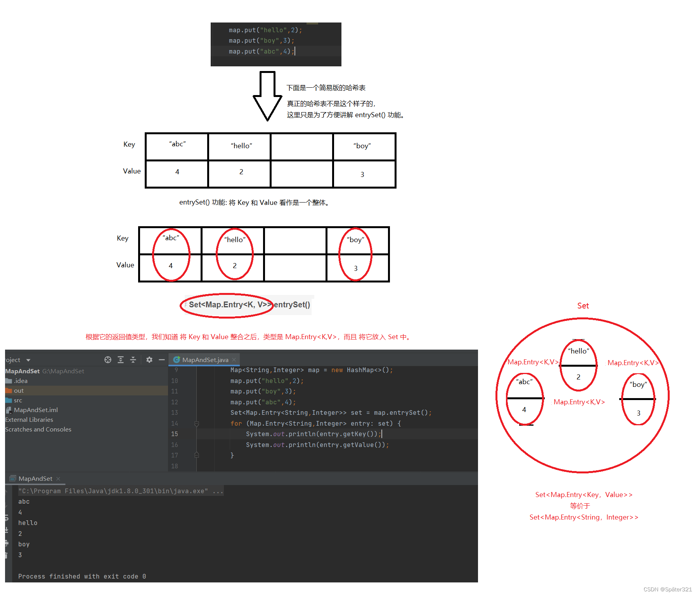
Task: Open Project panel settings gear
Action: tap(149, 360)
